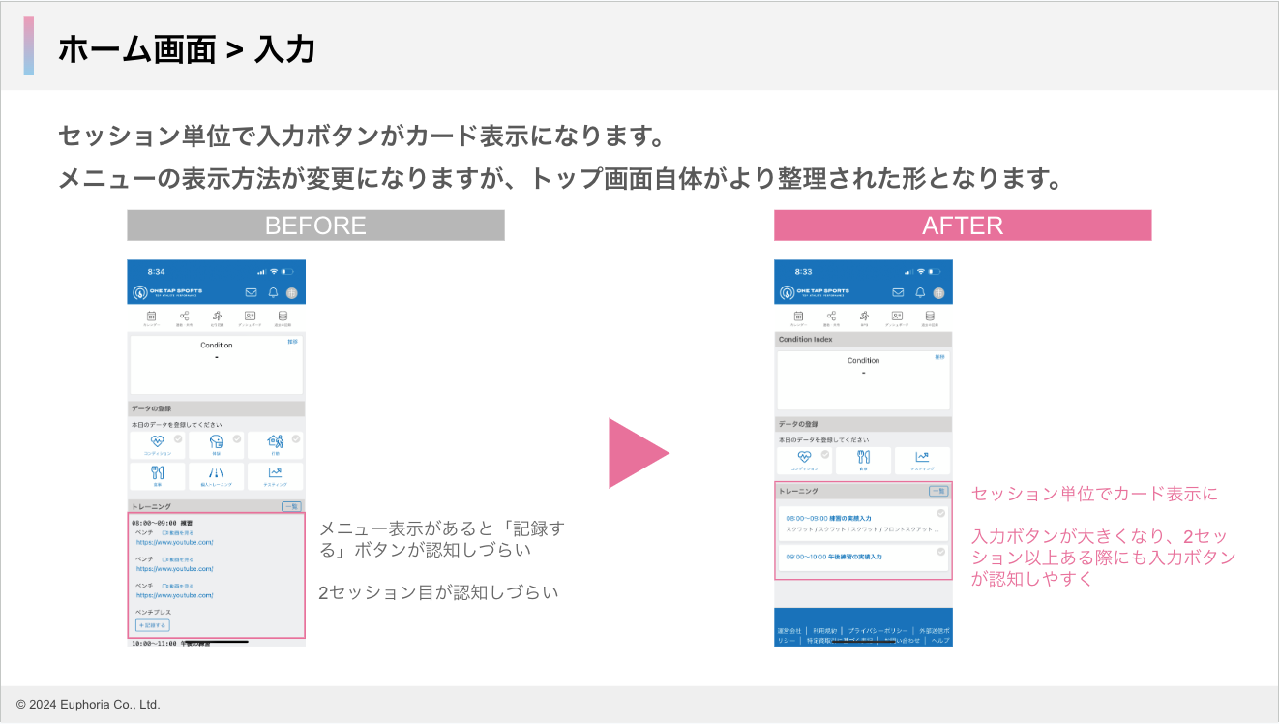
Task: Open the profile avatar in the BEFORE phone header
Action: [x=291, y=292]
